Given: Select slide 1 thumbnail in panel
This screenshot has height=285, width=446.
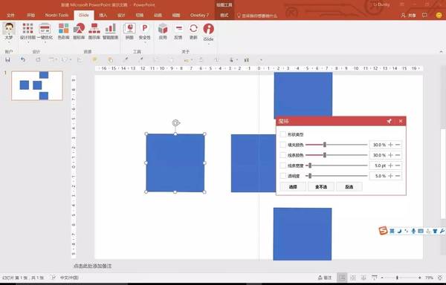Looking at the screenshot, I should (x=37, y=86).
